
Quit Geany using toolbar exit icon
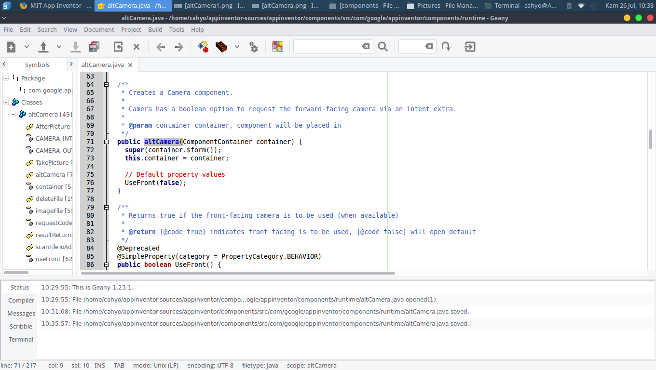pyautogui.click(x=470, y=47)
